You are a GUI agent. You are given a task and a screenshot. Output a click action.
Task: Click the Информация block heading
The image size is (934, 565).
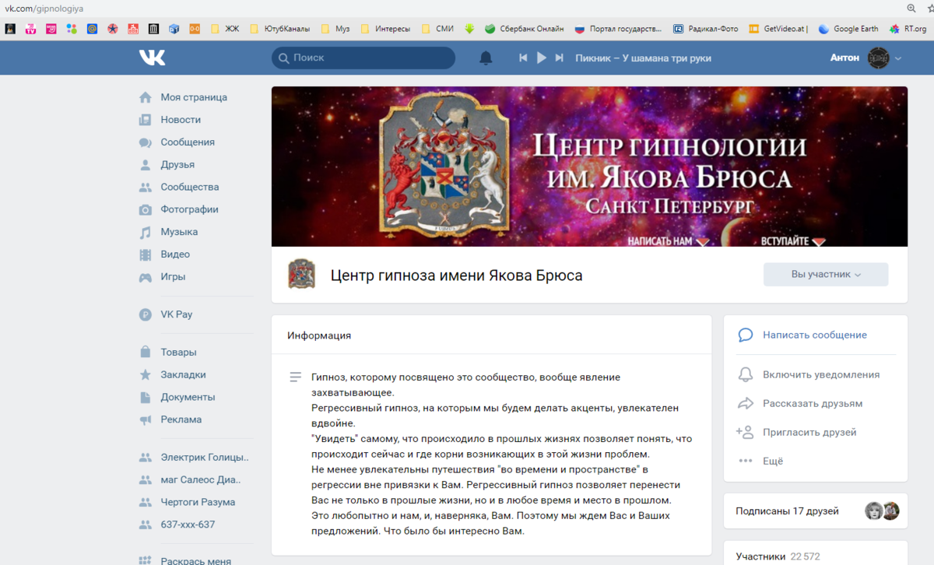pyautogui.click(x=319, y=335)
